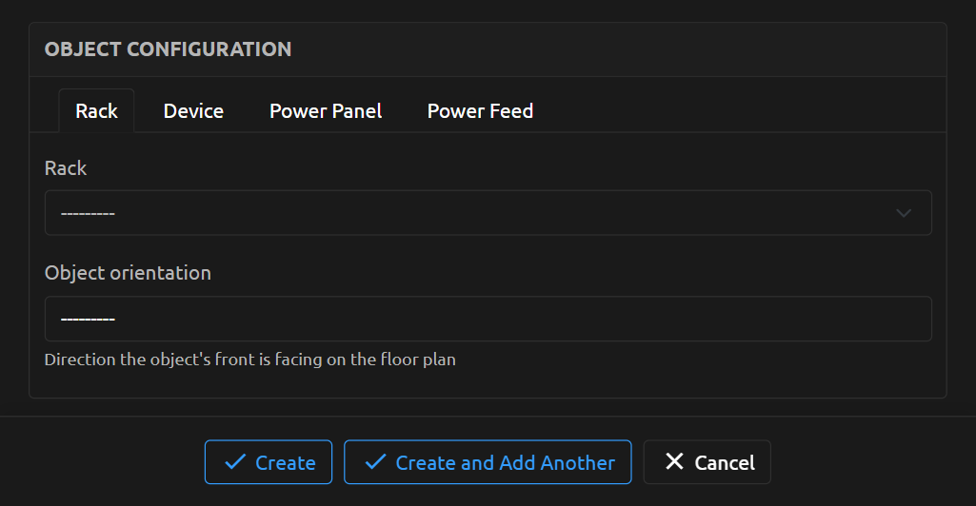
Task: Click the Object Configuration section header
Action: [x=168, y=49]
